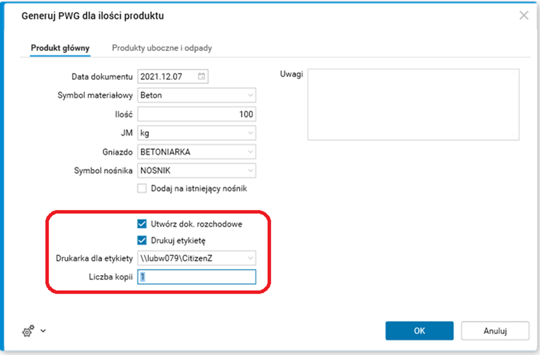The width and height of the screenshot is (540, 355).
Task: Expand the JM unit dropdown
Action: [x=250, y=133]
